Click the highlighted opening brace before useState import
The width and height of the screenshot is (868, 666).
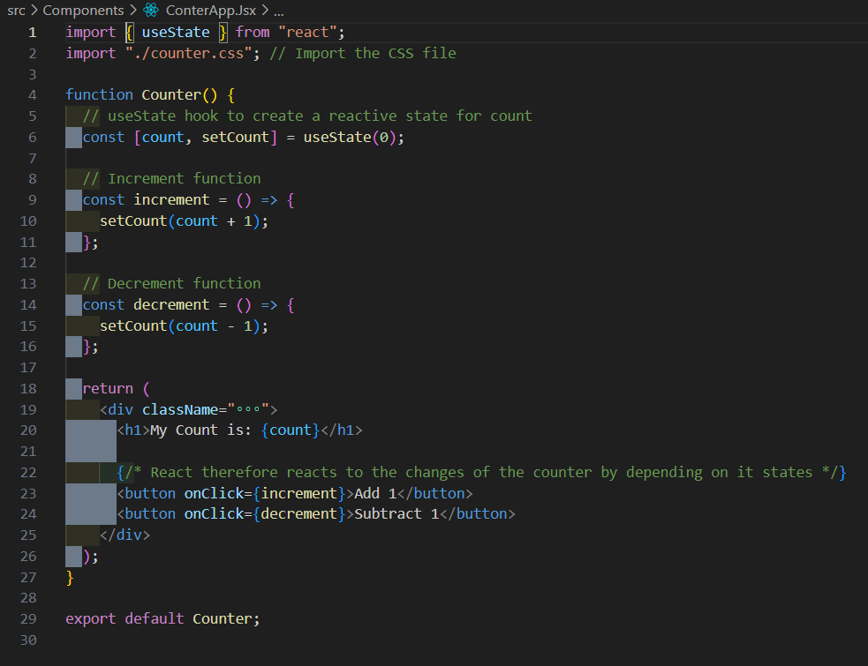(x=129, y=32)
